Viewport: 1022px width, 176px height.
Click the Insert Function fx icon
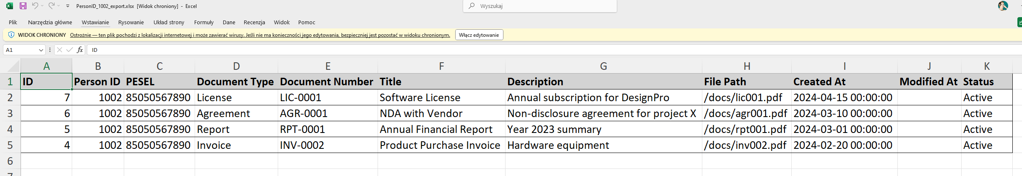(80, 50)
